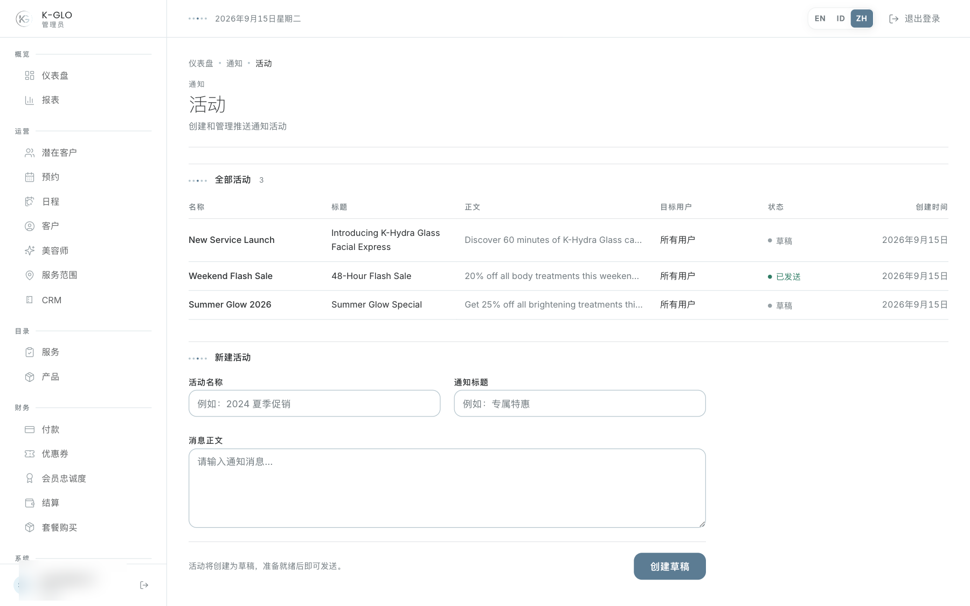Click the 优惠券 voucher ticket icon
The height and width of the screenshot is (606, 970).
30,454
